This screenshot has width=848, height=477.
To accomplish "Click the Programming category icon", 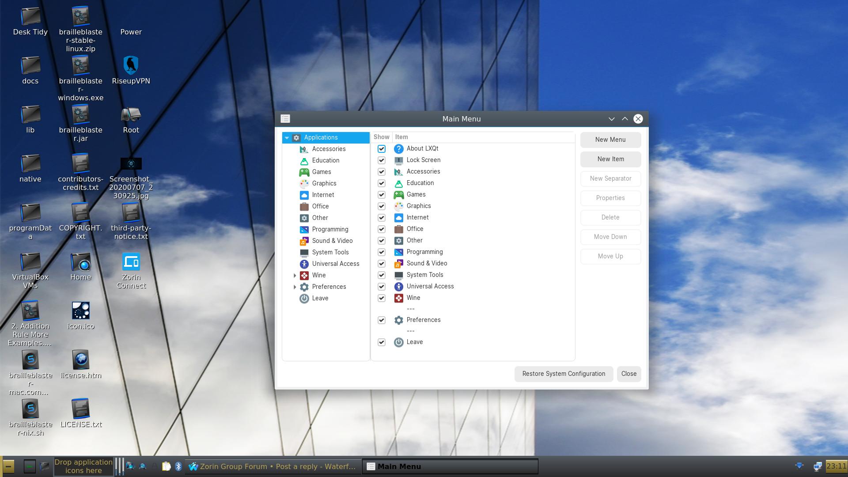I will [x=303, y=229].
